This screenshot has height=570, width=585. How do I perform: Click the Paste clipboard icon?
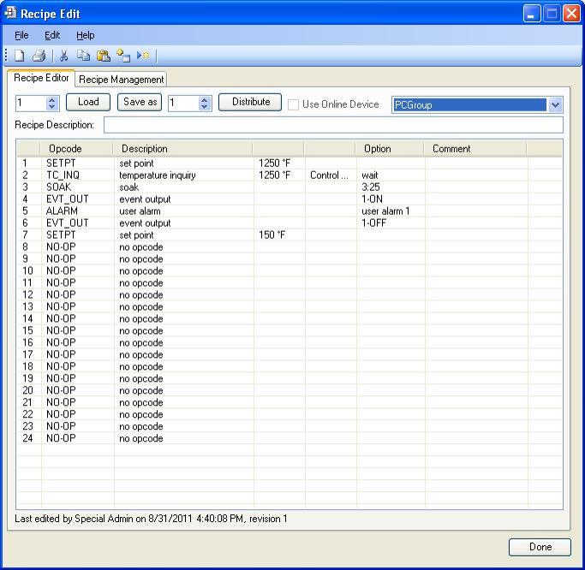pos(103,56)
